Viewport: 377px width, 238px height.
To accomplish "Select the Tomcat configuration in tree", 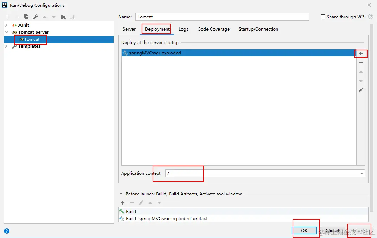I will tap(59, 39).
